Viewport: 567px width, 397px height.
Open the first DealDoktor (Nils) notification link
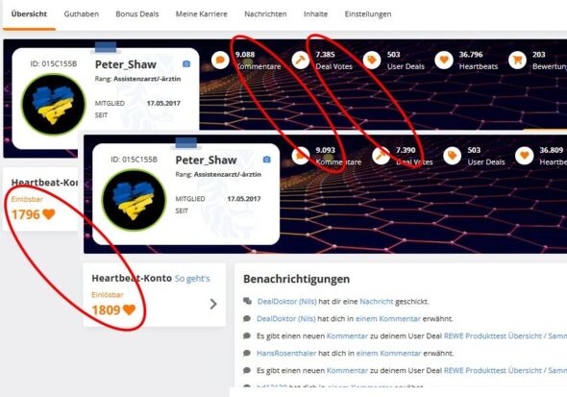287,302
